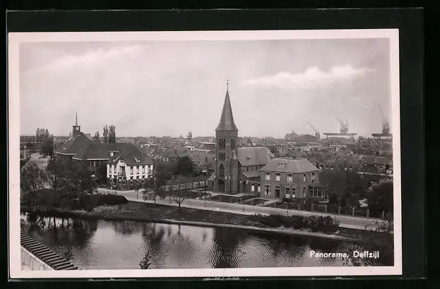Image resolution: width=440 pixels, height=289 pixels.
Task: Click the small tower on the left rooftop
Action: pyautogui.click(x=76, y=128)
